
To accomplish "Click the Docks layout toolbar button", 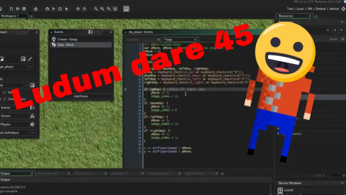I will pos(126,9).
